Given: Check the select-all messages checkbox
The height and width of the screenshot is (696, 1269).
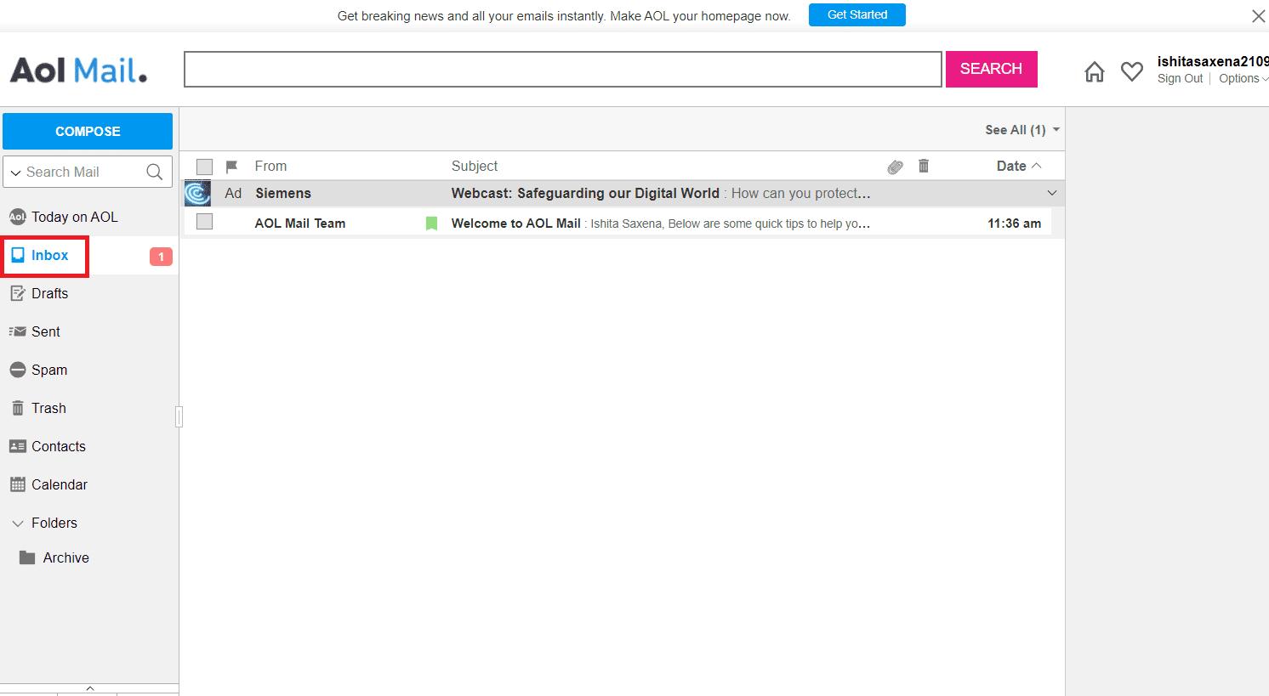Looking at the screenshot, I should click(x=204, y=166).
